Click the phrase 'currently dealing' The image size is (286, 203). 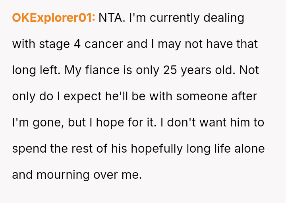pyautogui.click(x=194, y=18)
